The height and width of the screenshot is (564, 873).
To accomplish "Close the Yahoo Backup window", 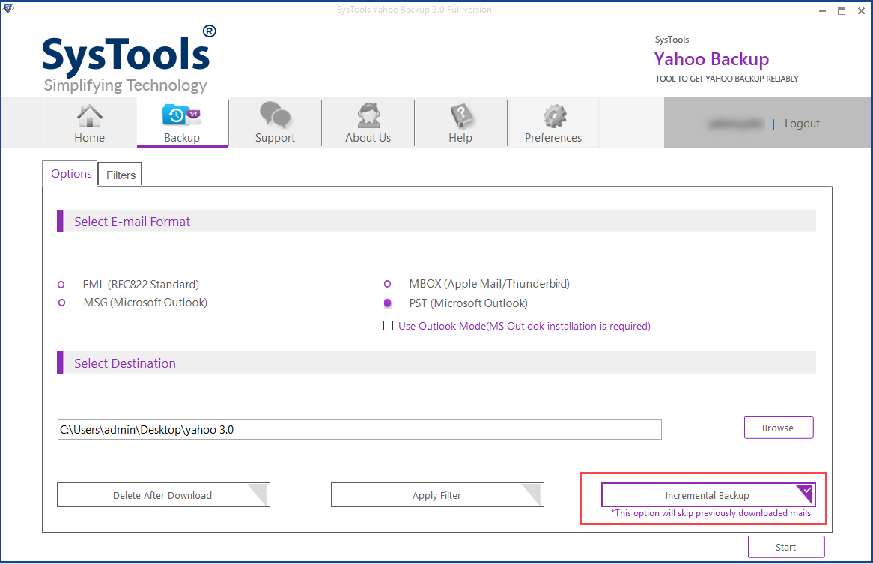I will [861, 10].
